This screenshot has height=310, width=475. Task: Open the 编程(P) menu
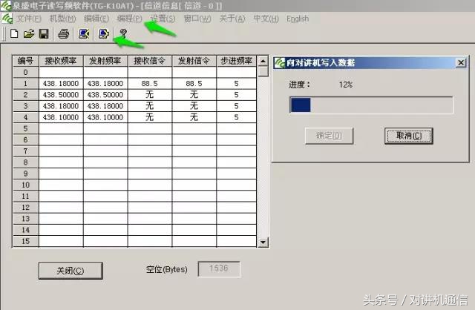coord(129,19)
